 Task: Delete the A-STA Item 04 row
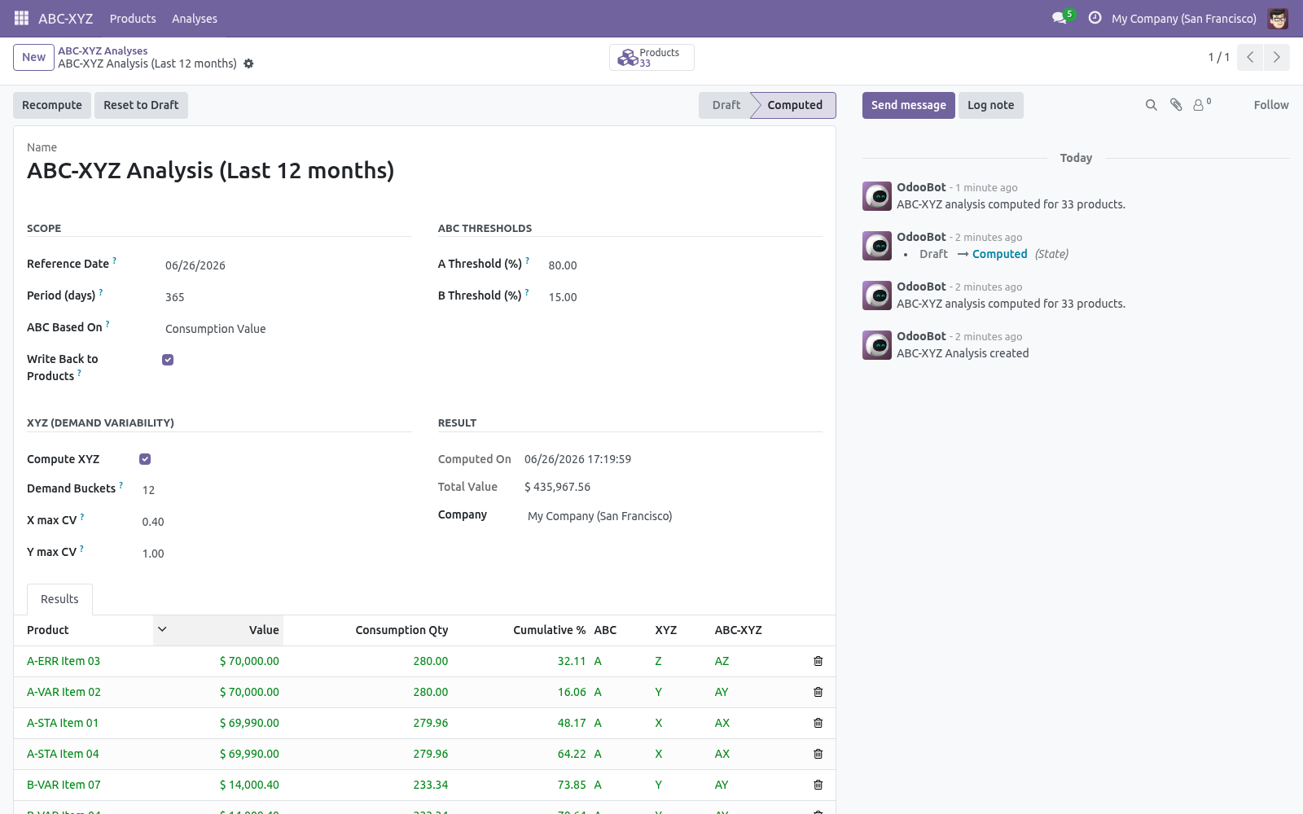click(818, 754)
